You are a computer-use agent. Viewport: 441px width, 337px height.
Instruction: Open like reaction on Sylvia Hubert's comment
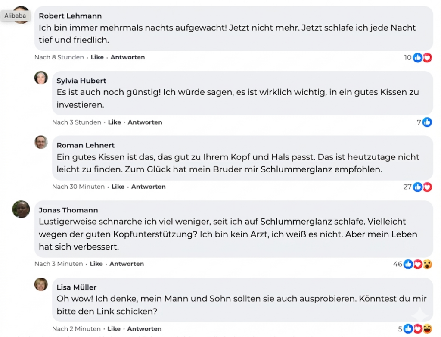point(427,122)
